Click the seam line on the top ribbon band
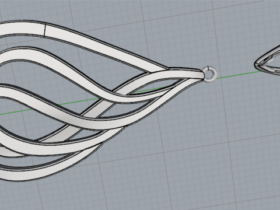This screenshot has width=280, height=210. [45, 30]
